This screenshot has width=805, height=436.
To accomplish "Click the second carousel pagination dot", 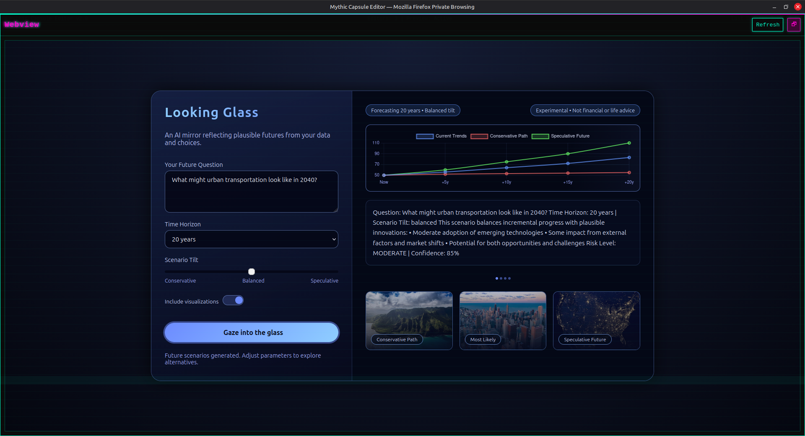I will [501, 278].
